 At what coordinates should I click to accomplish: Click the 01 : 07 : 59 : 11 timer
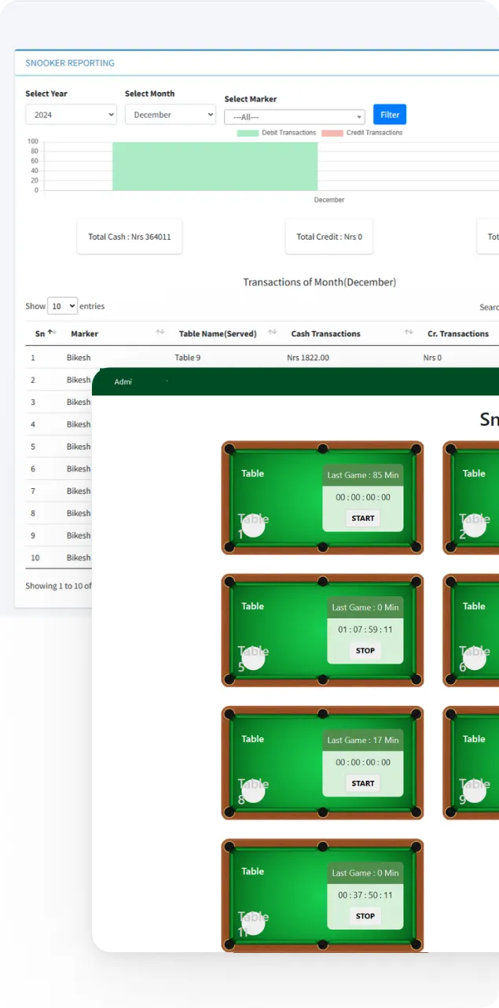(365, 630)
